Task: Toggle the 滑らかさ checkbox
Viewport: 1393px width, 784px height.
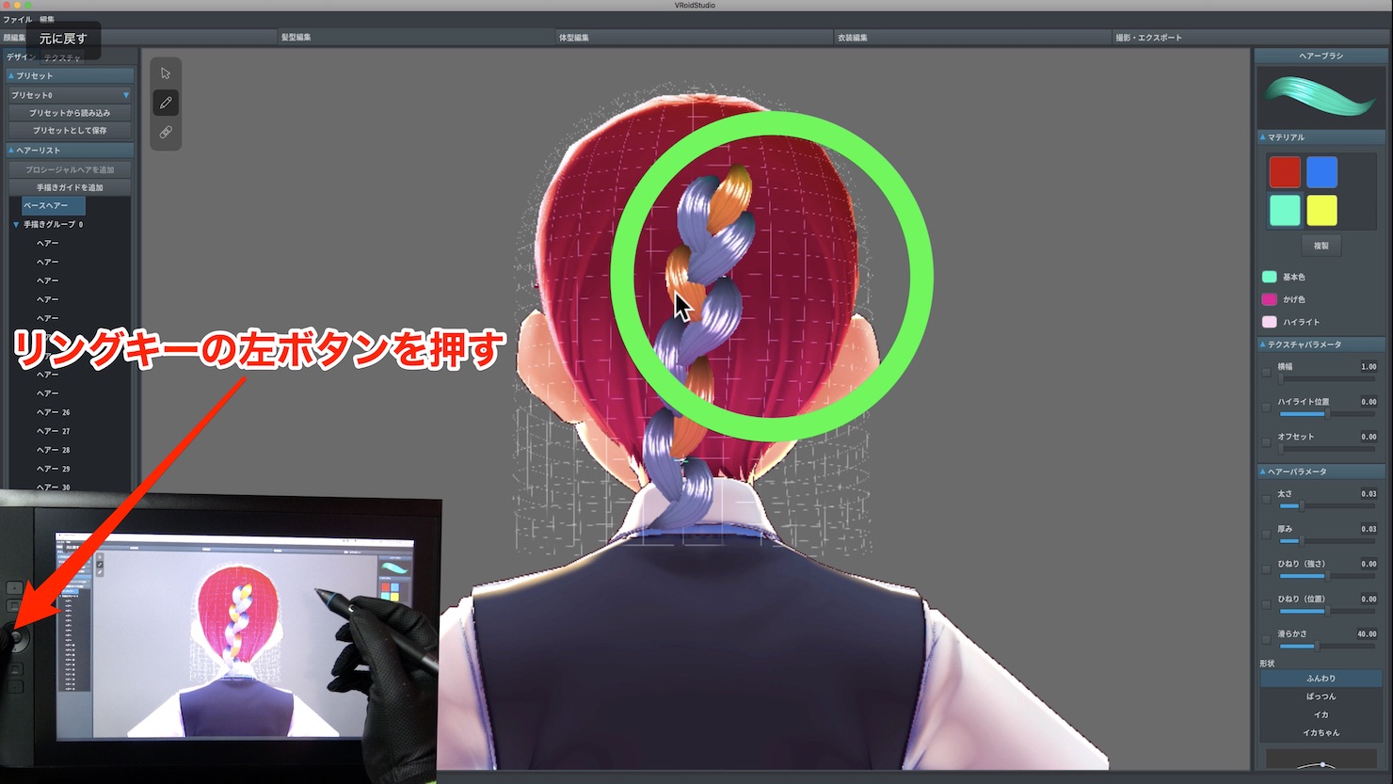Action: click(x=1266, y=639)
